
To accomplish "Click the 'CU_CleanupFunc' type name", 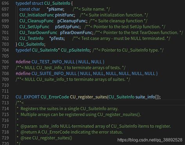I will click(36, 21).
